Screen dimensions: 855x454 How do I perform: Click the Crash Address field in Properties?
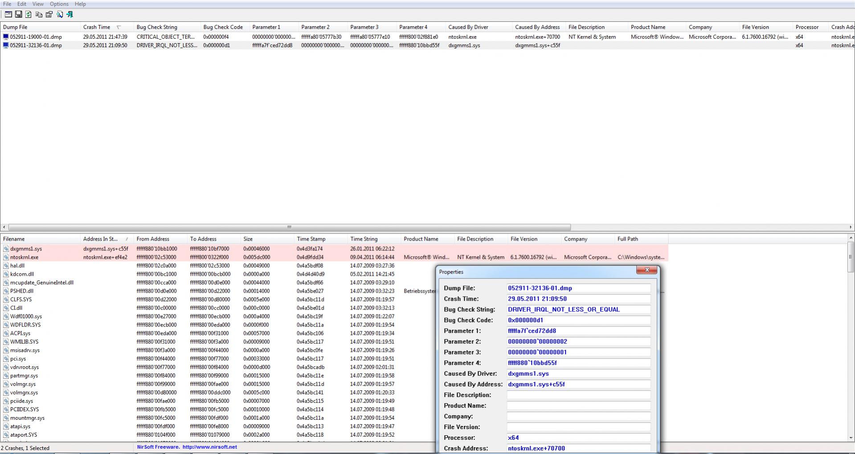(578, 449)
